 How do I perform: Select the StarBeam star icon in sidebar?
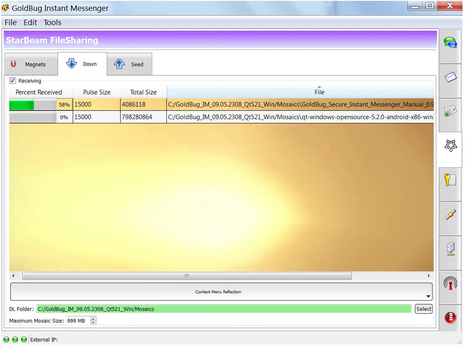pyautogui.click(x=450, y=146)
